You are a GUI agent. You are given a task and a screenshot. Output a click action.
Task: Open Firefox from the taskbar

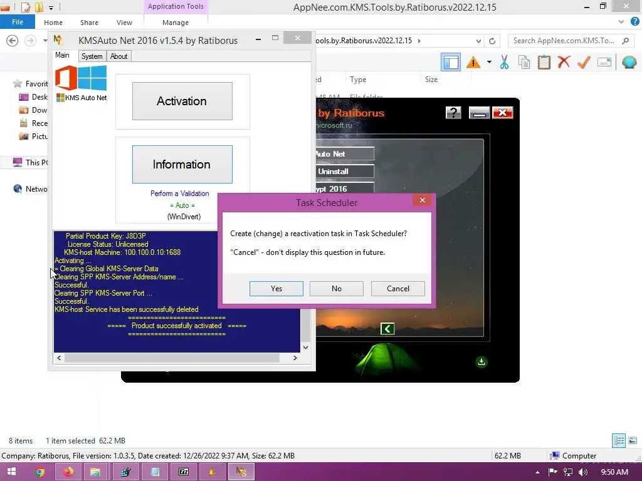tap(68, 472)
